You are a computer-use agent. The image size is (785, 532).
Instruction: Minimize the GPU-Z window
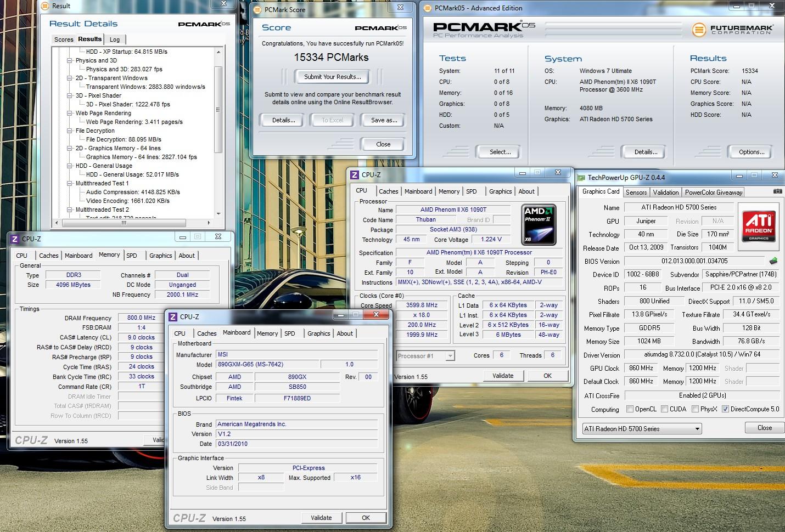tap(738, 176)
